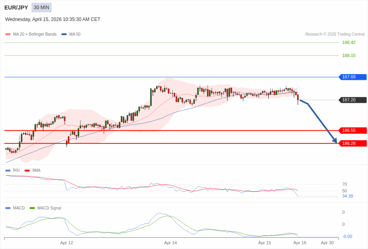This screenshot has height=249, width=368.
Task: Open the Research © 2026 Trading Central credit
Action: 335,34
